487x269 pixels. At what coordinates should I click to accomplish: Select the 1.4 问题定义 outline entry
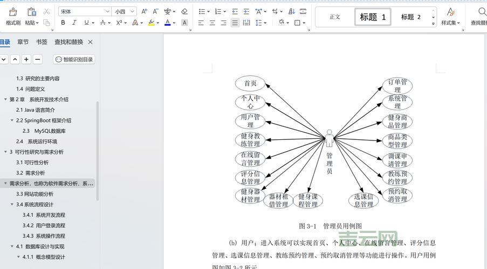point(30,89)
